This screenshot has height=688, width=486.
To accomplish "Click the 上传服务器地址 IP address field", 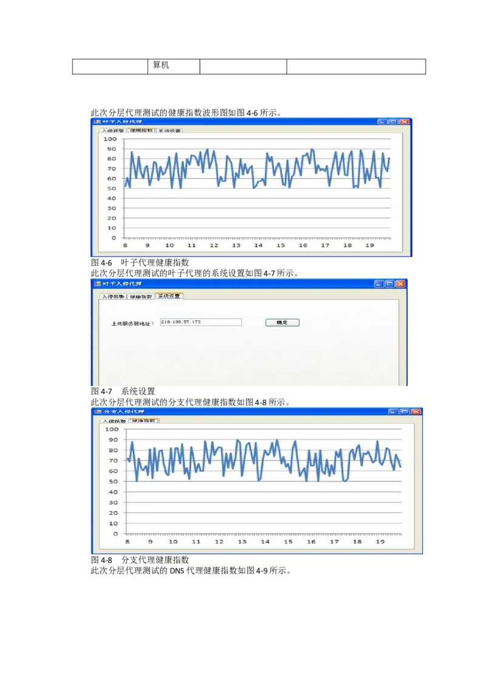I will (200, 322).
